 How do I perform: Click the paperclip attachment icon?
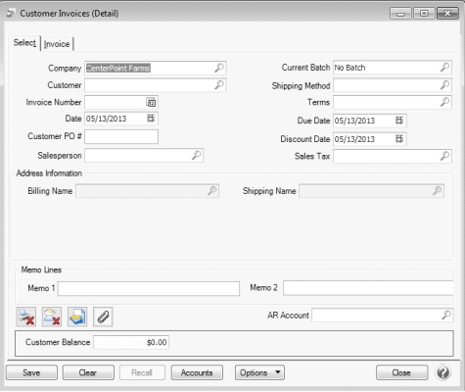pyautogui.click(x=103, y=317)
